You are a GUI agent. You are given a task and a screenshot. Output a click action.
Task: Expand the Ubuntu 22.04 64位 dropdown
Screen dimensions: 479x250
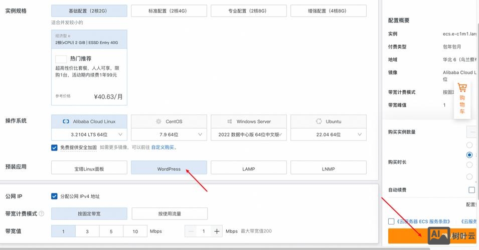tap(329, 134)
